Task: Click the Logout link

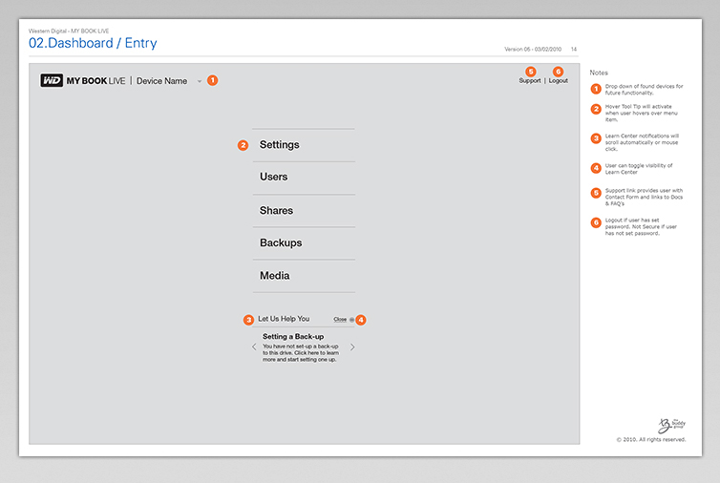Action: point(558,80)
